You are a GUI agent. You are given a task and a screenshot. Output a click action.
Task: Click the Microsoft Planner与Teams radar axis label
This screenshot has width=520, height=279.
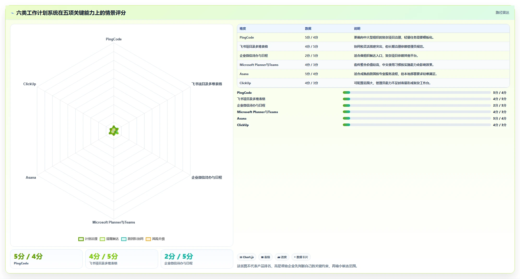click(113, 222)
